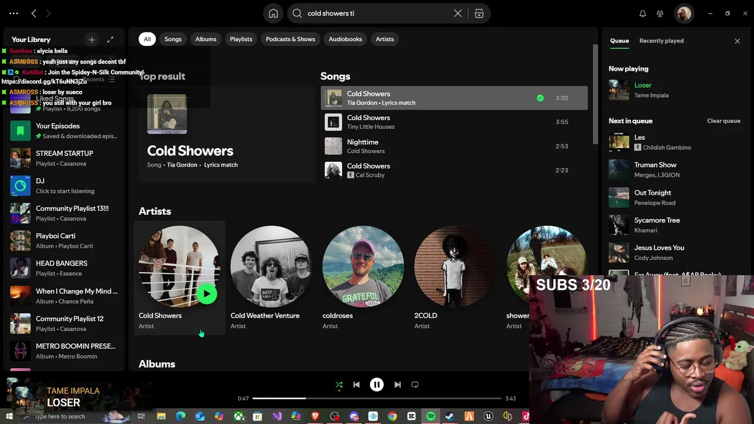
Task: Open Tia Gordon artist link in top result
Action: click(182, 165)
